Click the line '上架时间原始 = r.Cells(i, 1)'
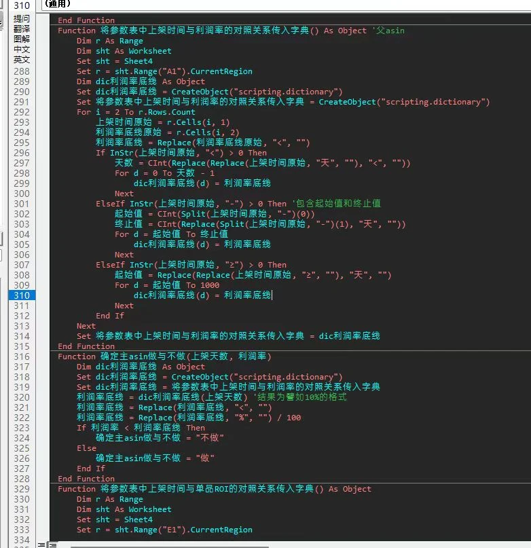 click(162, 122)
